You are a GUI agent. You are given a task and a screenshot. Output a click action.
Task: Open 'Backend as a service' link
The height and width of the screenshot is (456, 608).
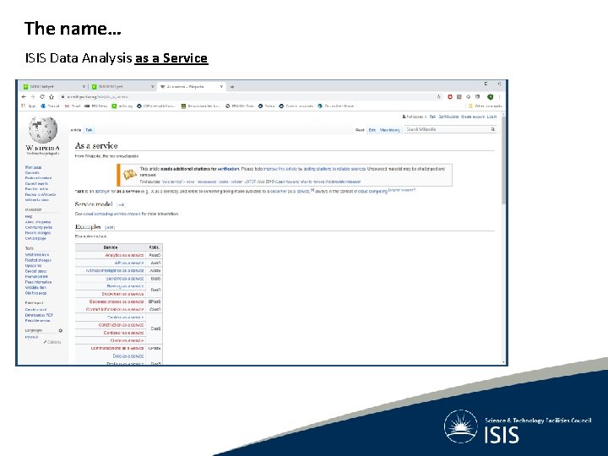(124, 279)
